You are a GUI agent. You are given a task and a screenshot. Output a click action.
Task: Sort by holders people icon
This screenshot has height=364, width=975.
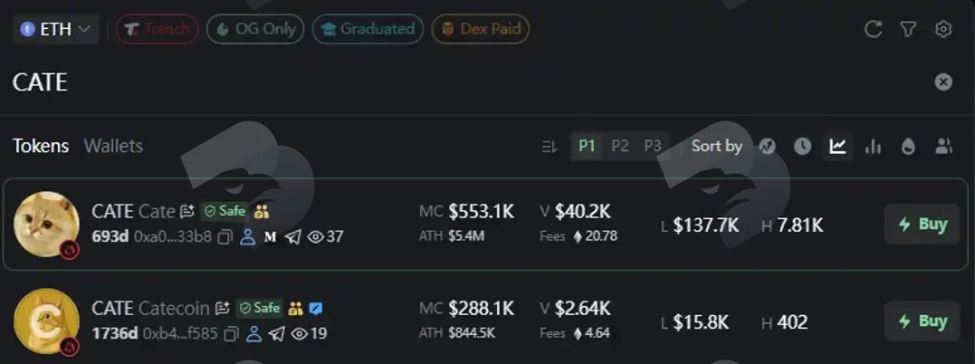[944, 146]
